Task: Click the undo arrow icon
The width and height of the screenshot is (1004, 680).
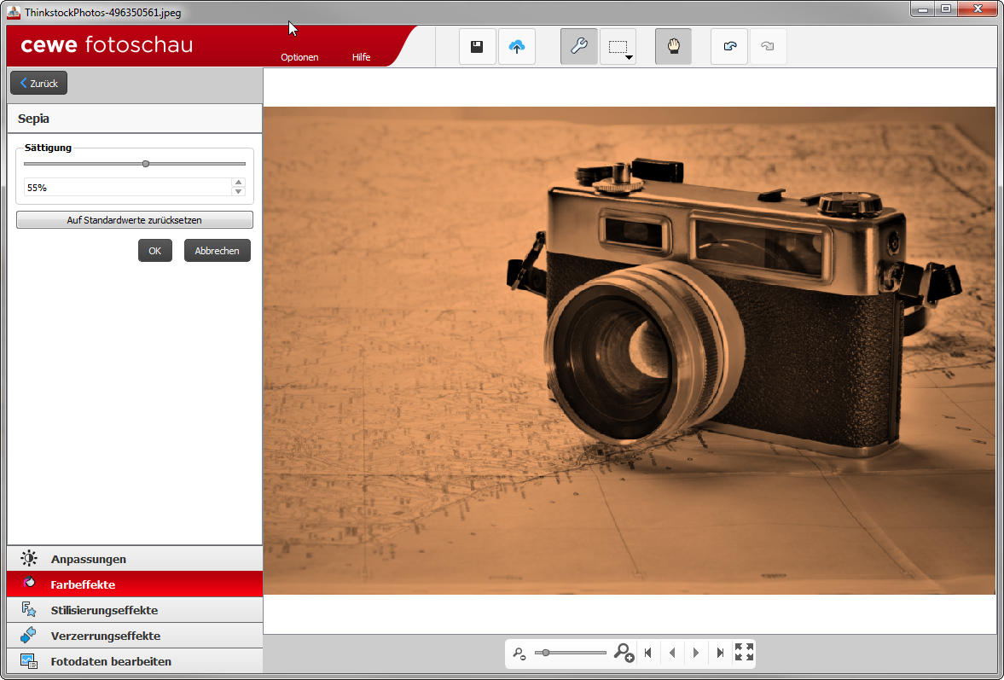Action: point(729,47)
